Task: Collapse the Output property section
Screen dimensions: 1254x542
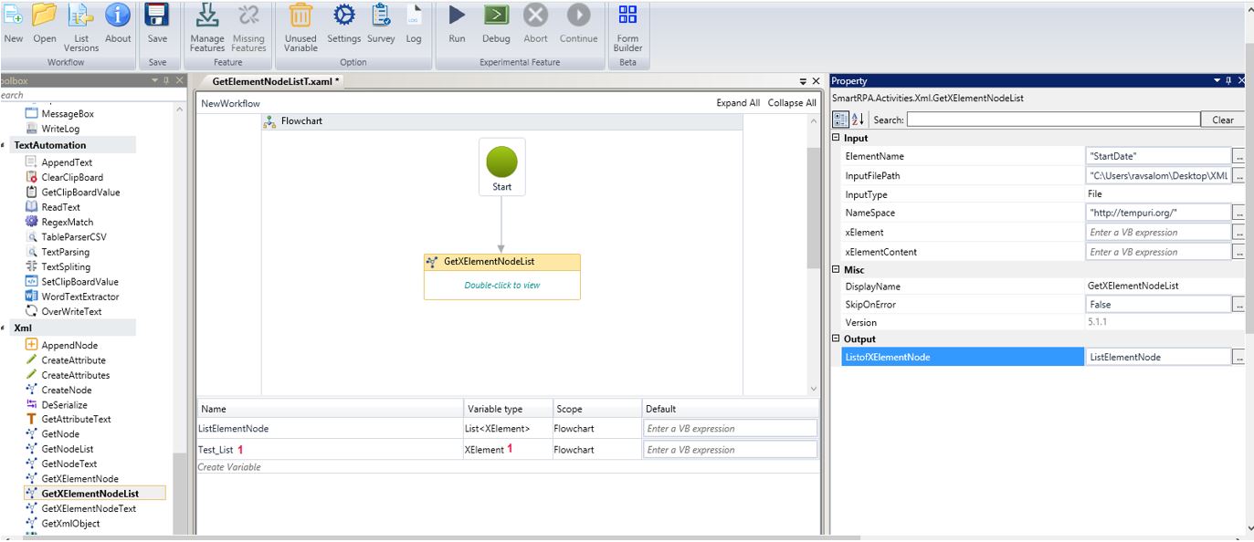Action: click(837, 339)
